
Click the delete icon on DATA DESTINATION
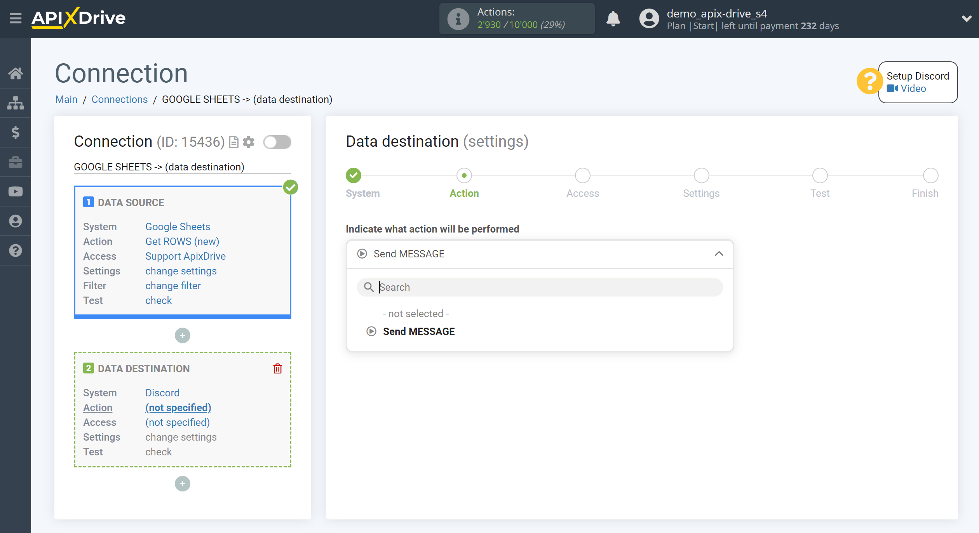(277, 368)
